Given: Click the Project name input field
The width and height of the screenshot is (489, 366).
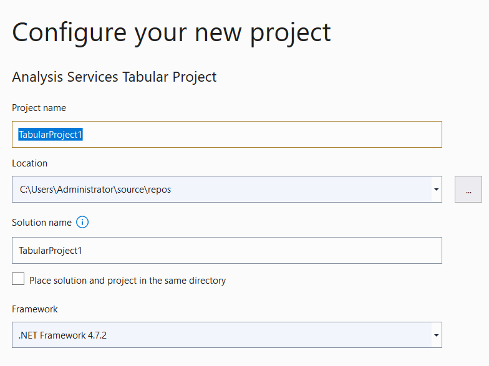Looking at the screenshot, I should tap(227, 135).
